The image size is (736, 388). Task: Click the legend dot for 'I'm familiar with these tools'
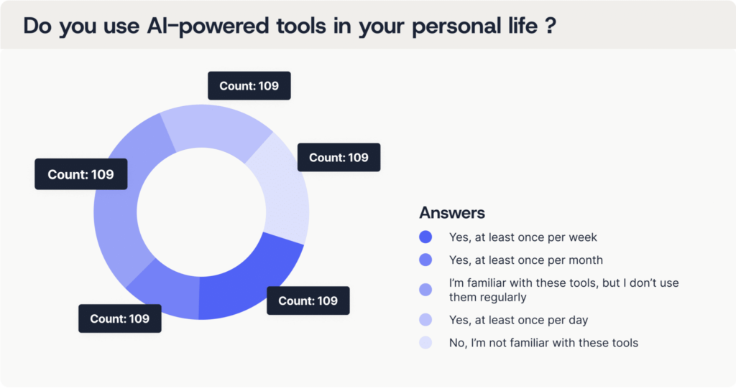(425, 290)
